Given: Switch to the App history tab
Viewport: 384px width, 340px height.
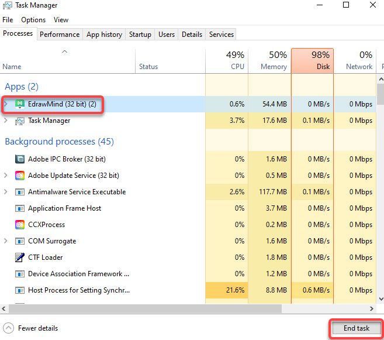Looking at the screenshot, I should (x=104, y=35).
